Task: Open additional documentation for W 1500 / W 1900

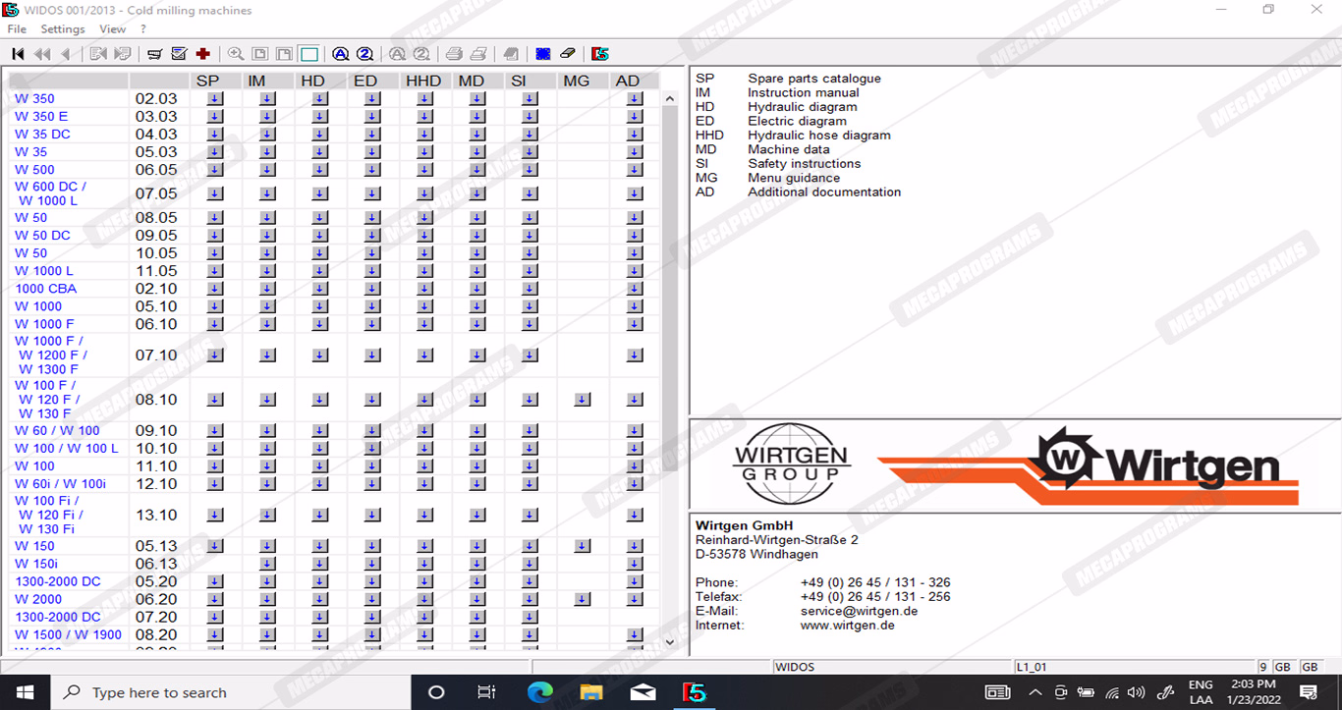Action: (x=635, y=635)
